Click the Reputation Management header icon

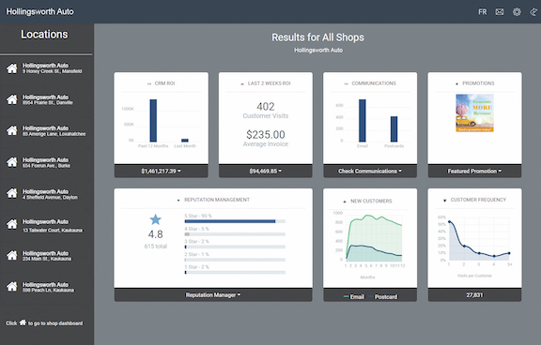click(x=178, y=200)
